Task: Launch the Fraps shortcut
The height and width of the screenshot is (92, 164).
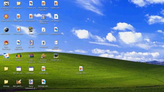Action: pos(31,30)
